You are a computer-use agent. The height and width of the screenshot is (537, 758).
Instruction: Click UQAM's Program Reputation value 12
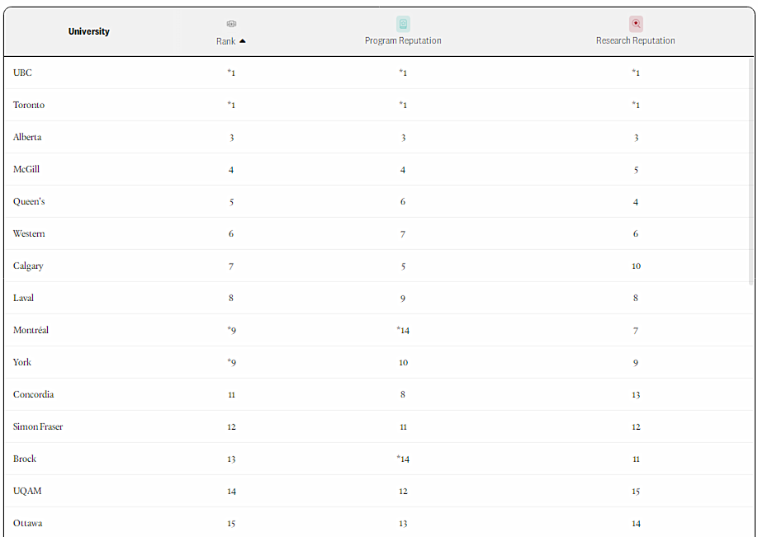pyautogui.click(x=403, y=492)
